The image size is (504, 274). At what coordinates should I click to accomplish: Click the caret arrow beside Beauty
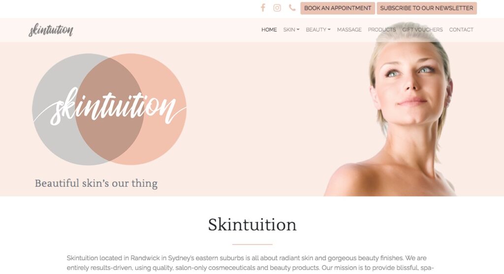coord(329,30)
